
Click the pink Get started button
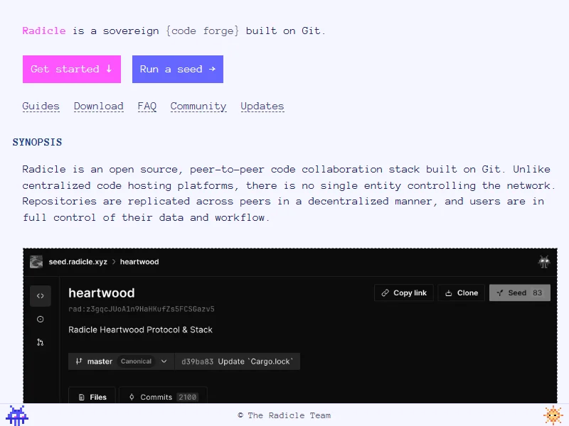click(x=72, y=70)
